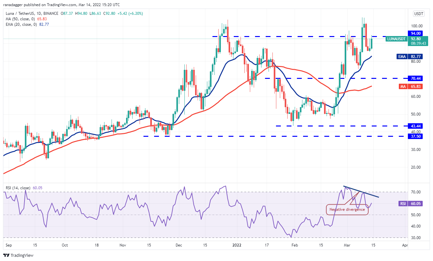Image resolution: width=433 pixels, height=261 pixels.
Task: Click the Negative divergence annotation box
Action: point(347,210)
